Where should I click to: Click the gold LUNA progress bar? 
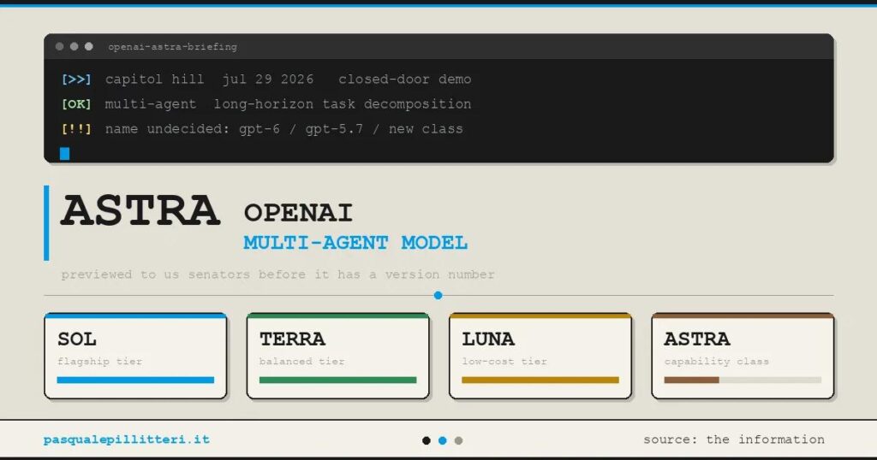pos(540,380)
